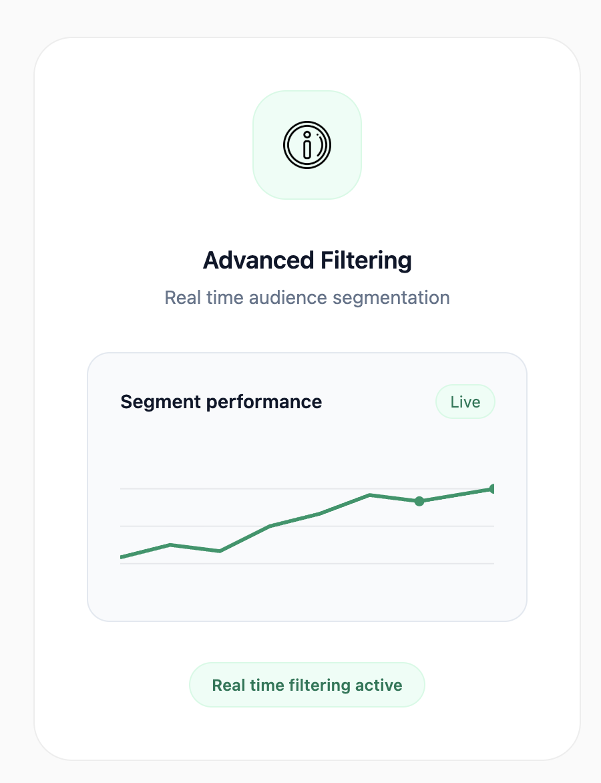Image resolution: width=601 pixels, height=783 pixels.
Task: Click the green dot marker on the trend line
Action: [x=419, y=501]
